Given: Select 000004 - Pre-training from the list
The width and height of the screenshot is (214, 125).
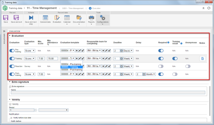Looking at the screenshot, I should click(72, 64).
